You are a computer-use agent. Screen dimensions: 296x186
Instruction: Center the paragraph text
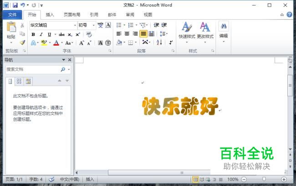[x=127, y=34]
